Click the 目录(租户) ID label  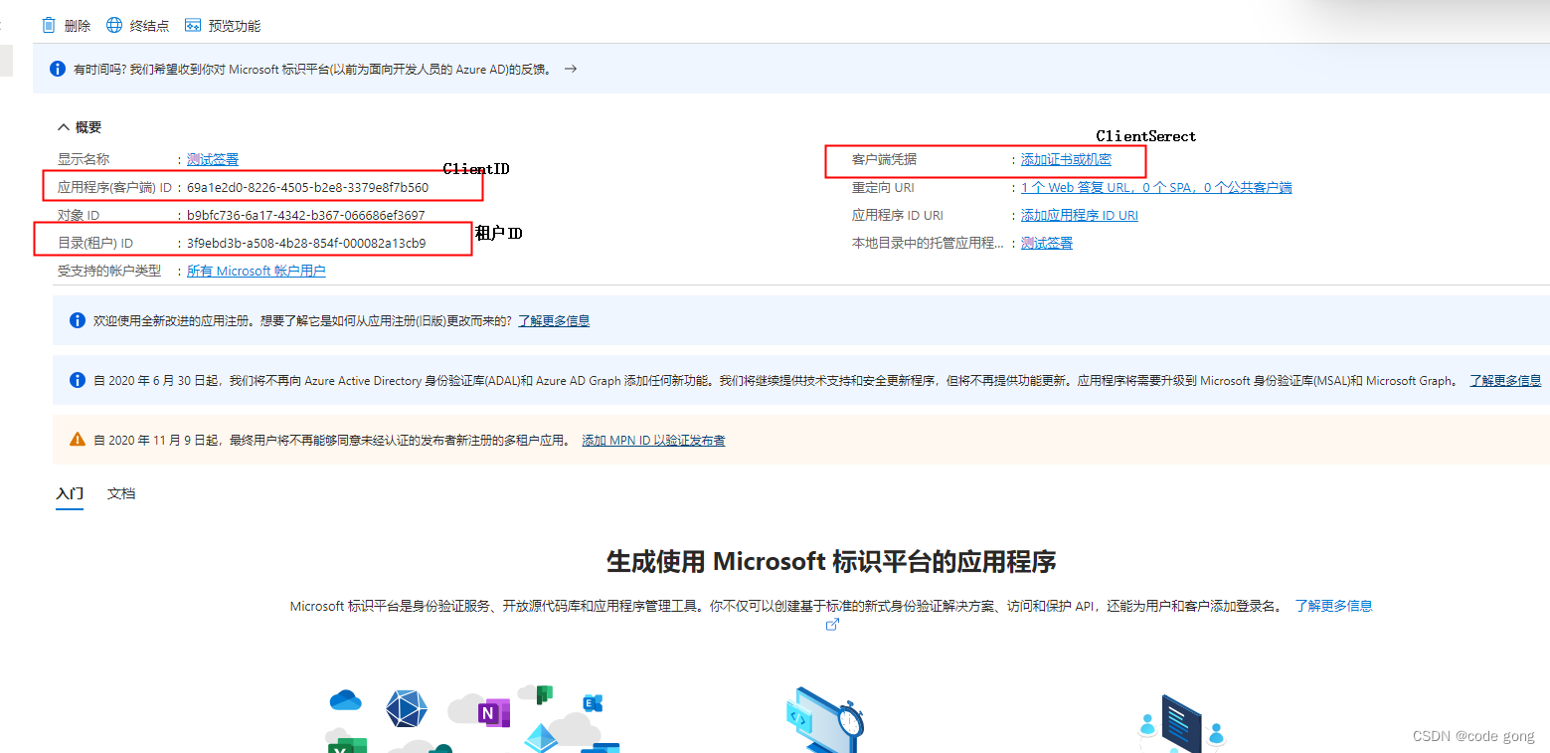95,243
